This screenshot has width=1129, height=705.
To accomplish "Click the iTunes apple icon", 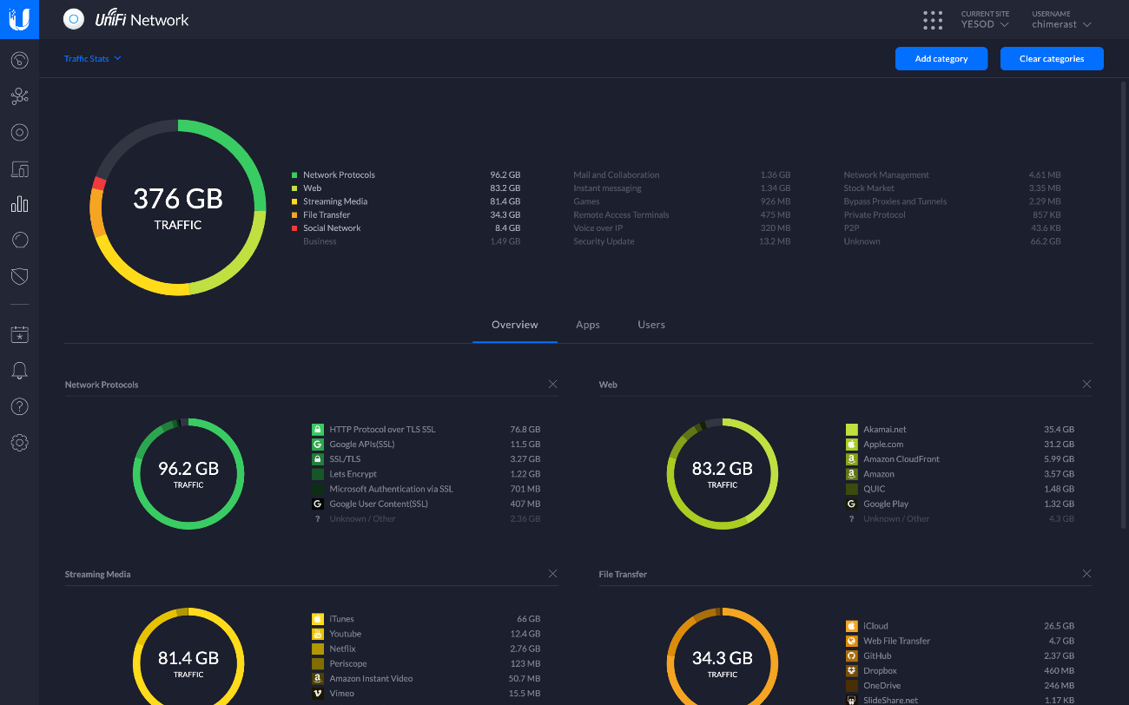I will pos(318,619).
